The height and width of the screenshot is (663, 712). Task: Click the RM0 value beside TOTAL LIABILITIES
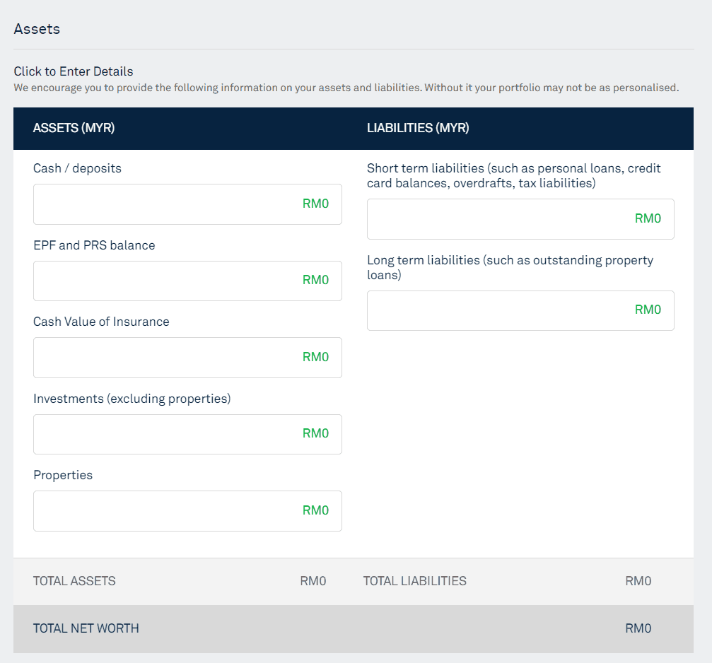[x=638, y=581]
